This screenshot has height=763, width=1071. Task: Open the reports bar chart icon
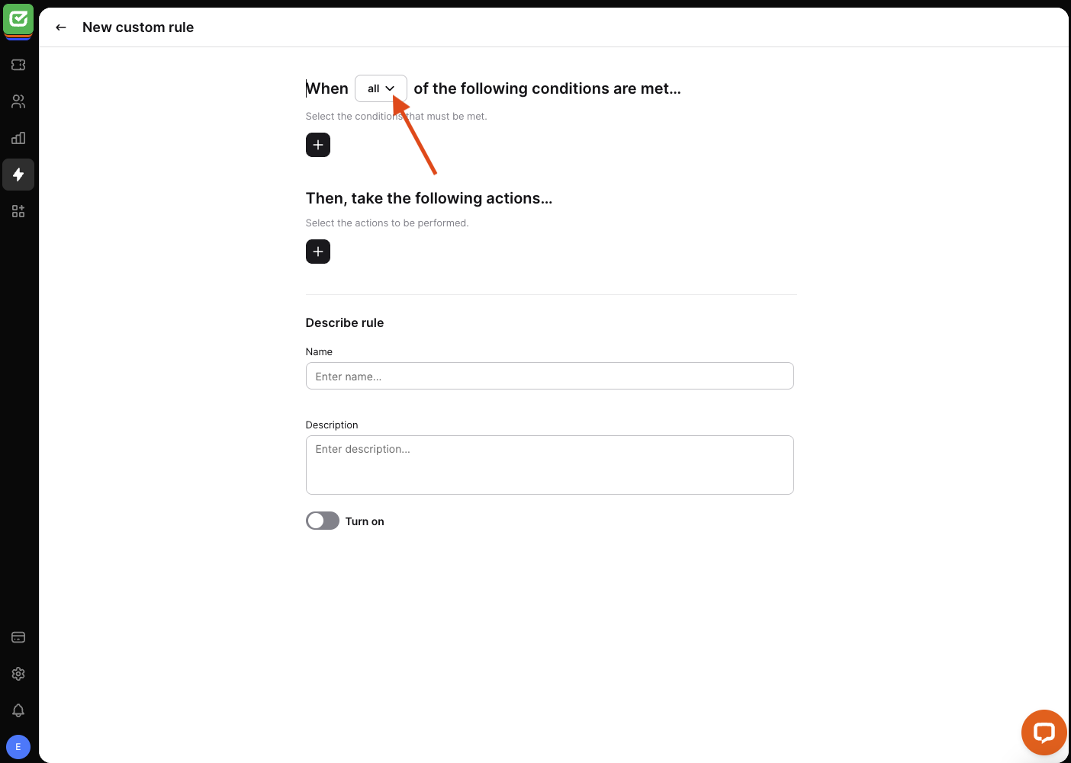pyautogui.click(x=18, y=138)
